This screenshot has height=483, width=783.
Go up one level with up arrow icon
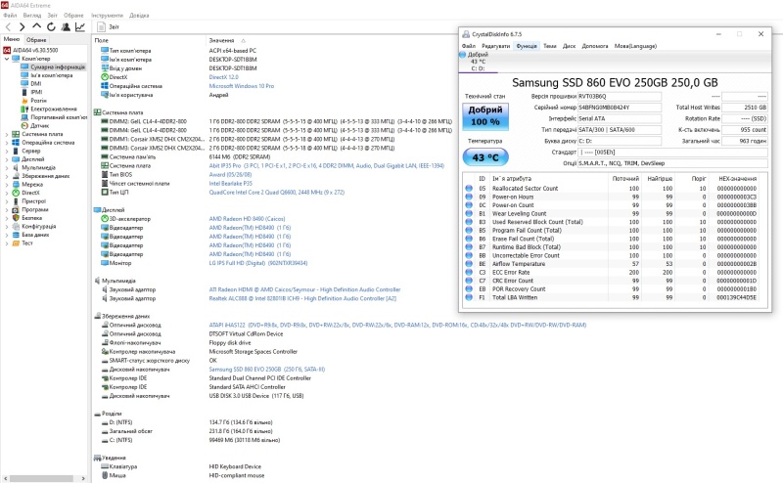coord(36,26)
